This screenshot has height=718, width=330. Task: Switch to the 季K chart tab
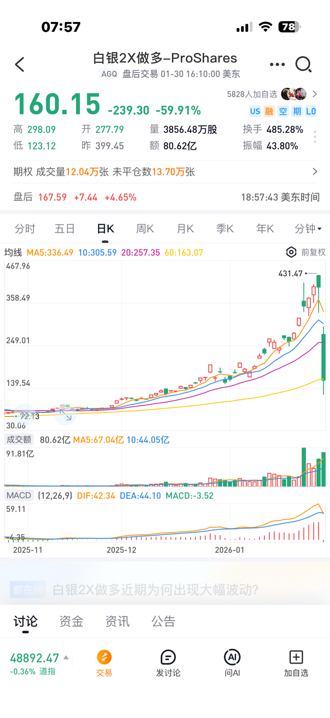click(225, 229)
